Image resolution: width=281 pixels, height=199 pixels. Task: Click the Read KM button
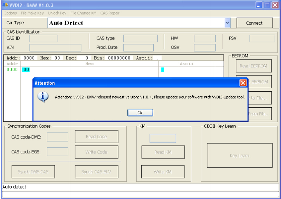click(163, 152)
